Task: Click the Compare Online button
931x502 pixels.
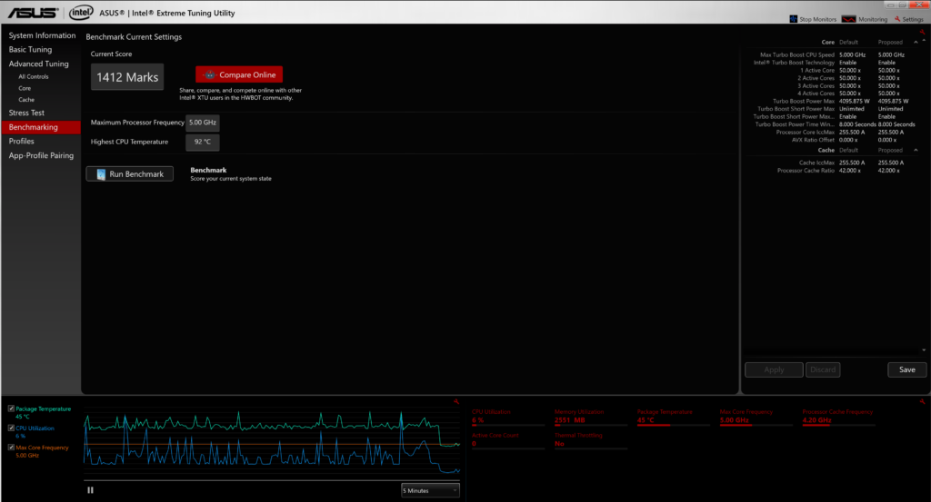Action: (x=239, y=75)
